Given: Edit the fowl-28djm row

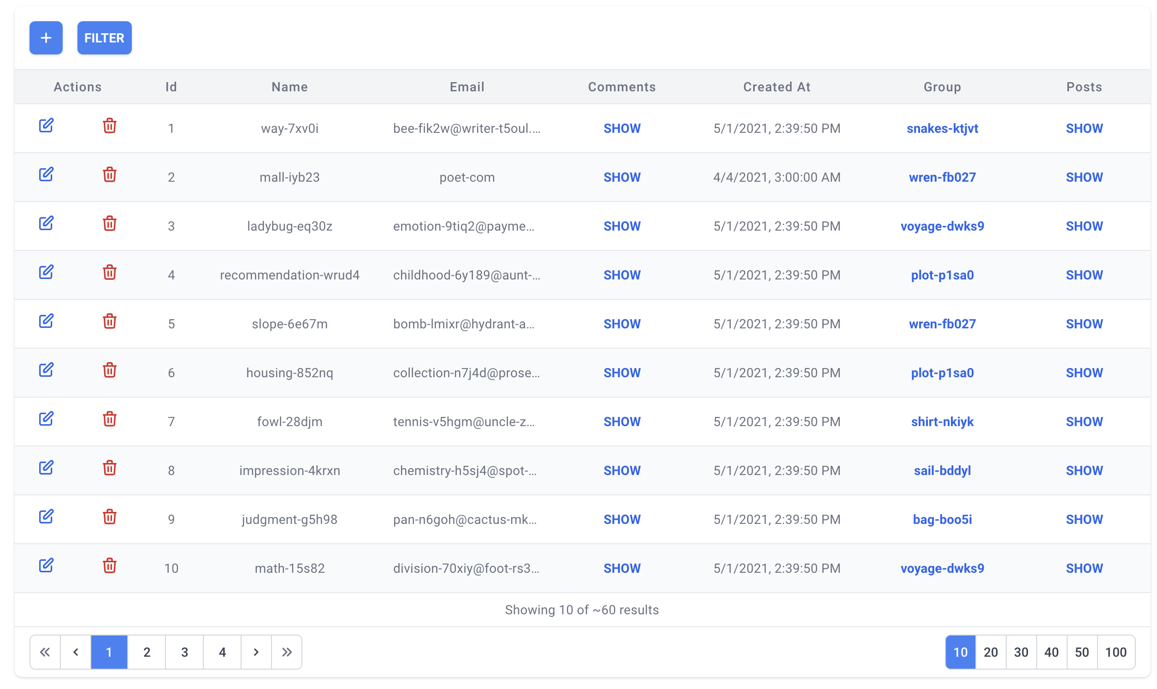Looking at the screenshot, I should [46, 419].
